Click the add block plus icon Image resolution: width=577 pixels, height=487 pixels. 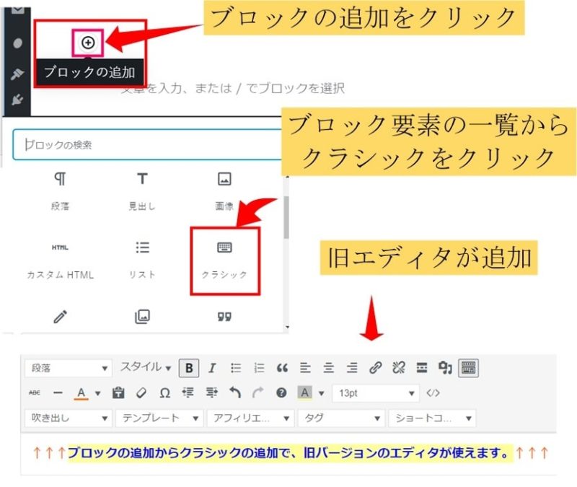pyautogui.click(x=88, y=43)
